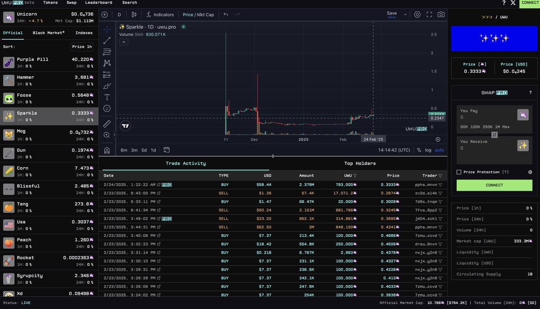
Task: Collapse the drawing toolbar side arrow
Action: pos(114,134)
